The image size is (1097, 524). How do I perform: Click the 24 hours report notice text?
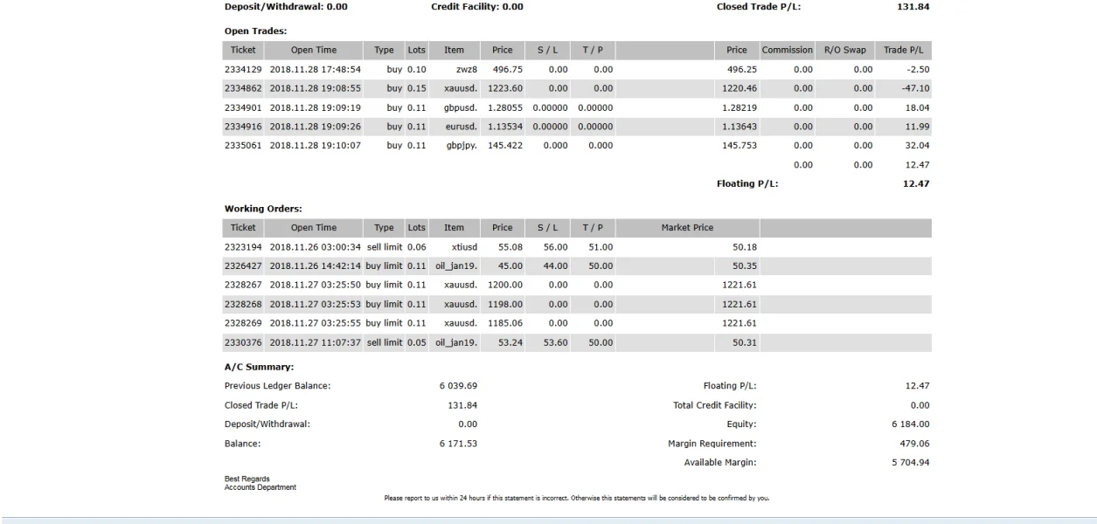point(576,499)
